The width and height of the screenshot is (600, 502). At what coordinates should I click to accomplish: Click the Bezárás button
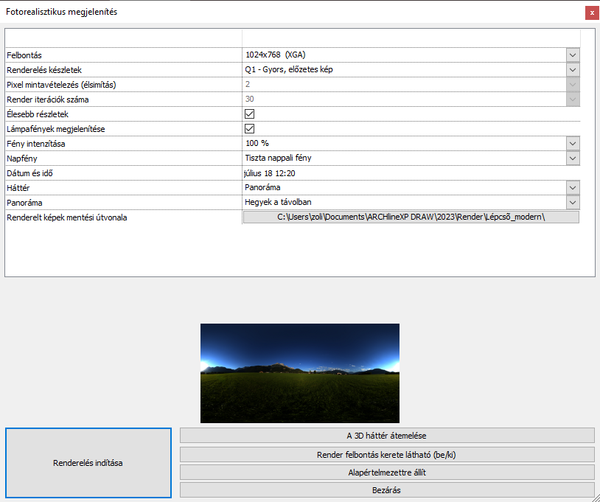(386, 489)
